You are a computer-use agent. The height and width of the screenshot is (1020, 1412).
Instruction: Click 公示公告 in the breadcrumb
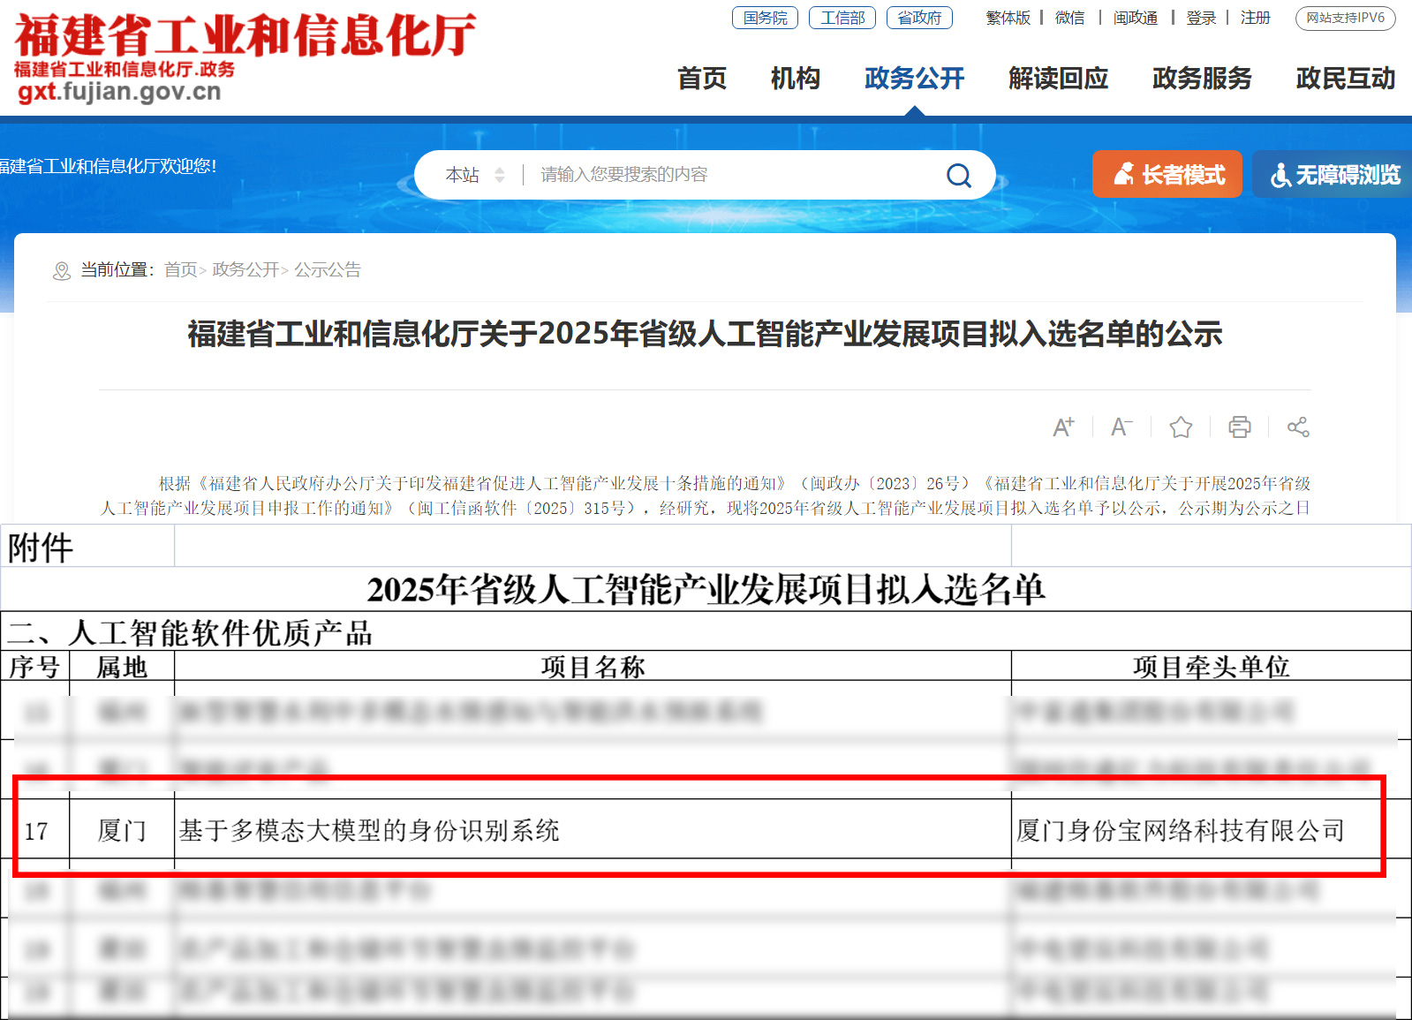tap(328, 270)
